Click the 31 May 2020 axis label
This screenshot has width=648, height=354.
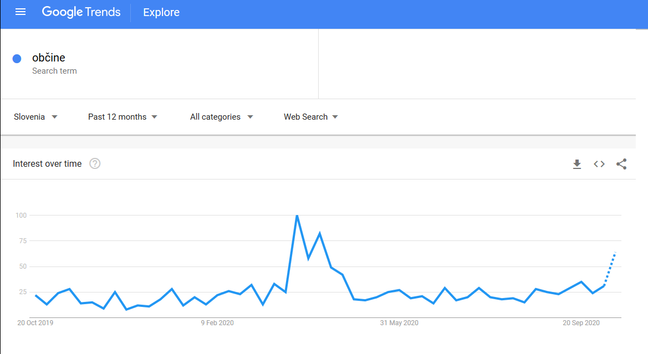(399, 322)
